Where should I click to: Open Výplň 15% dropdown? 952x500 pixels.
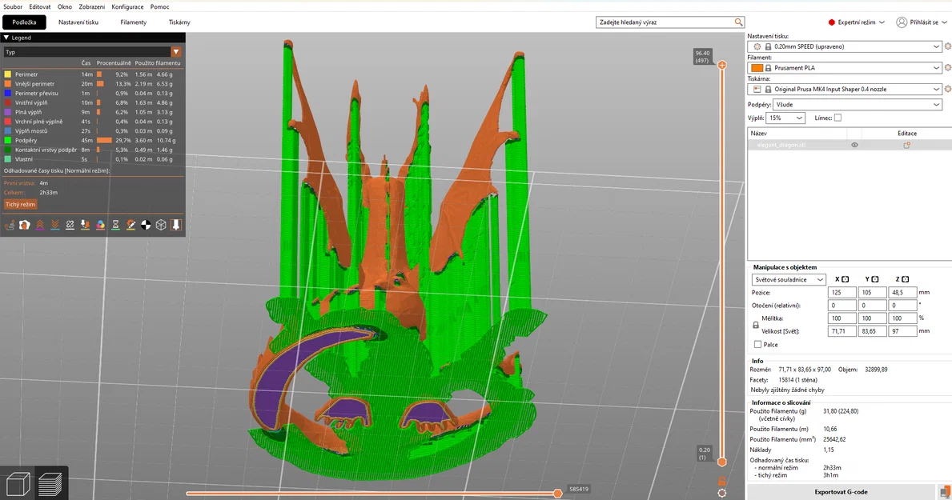(785, 118)
